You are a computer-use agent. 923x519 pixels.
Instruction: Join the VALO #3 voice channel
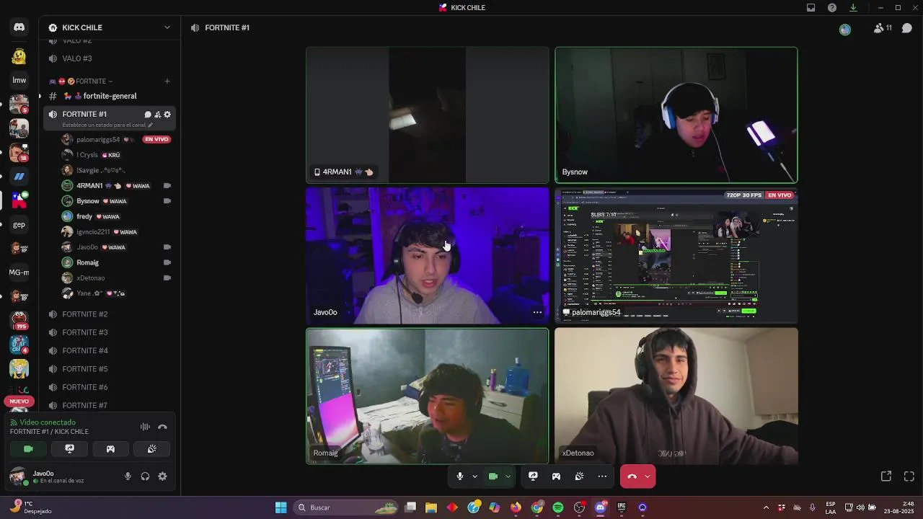tap(110, 58)
